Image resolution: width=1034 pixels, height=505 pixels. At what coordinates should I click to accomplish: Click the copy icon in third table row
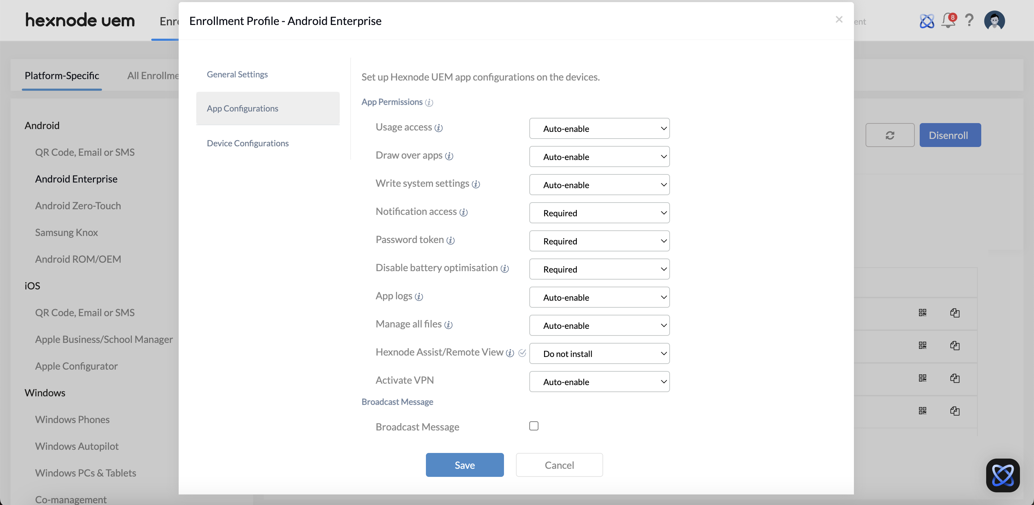click(x=955, y=378)
